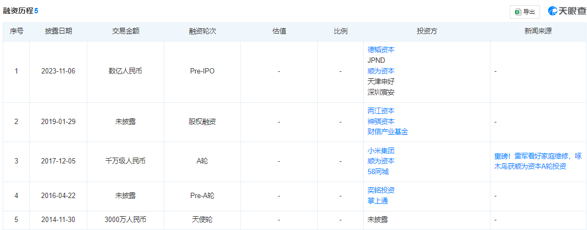Click the 比例 column header
The width and height of the screenshot is (587, 230).
coord(340,31)
